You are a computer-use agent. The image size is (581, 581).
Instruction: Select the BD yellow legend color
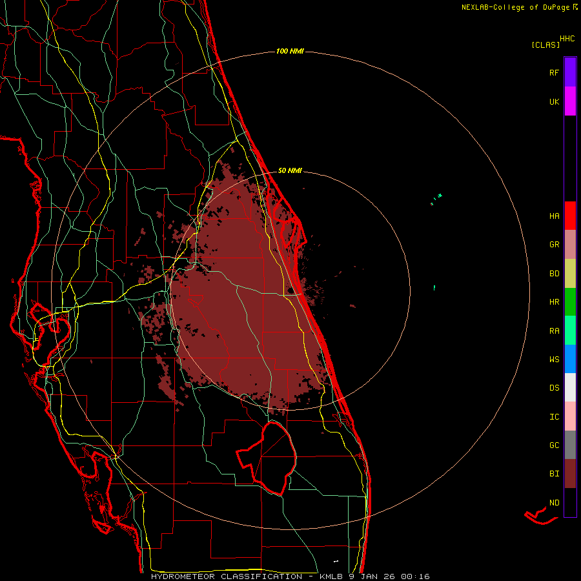[x=570, y=274]
